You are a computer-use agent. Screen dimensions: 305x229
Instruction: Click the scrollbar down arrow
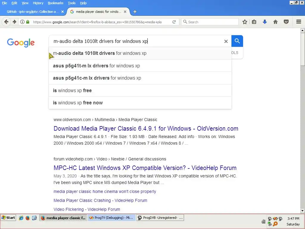pos(303,211)
